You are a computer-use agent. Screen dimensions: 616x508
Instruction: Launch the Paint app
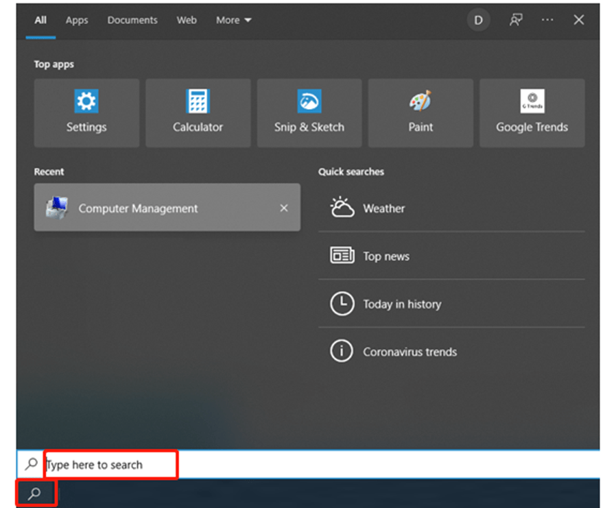pos(420,112)
